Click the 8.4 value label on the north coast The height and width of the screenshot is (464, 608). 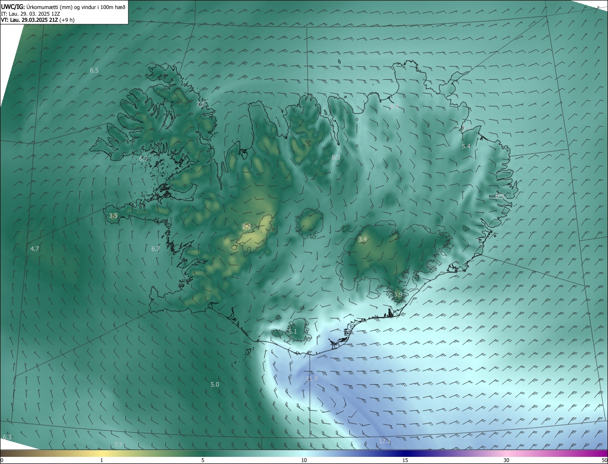point(395,107)
